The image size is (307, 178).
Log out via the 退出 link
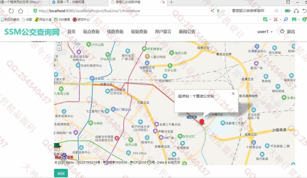coord(288,32)
